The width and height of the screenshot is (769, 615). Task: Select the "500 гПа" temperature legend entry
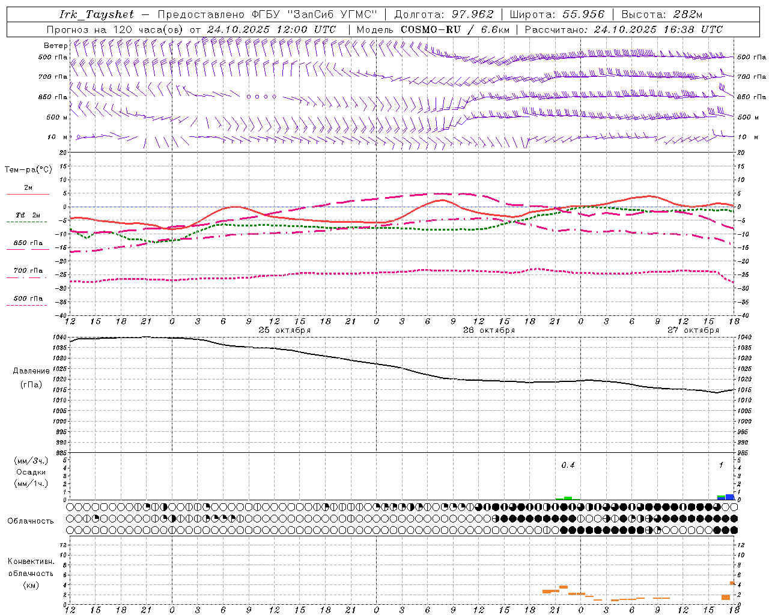(28, 298)
